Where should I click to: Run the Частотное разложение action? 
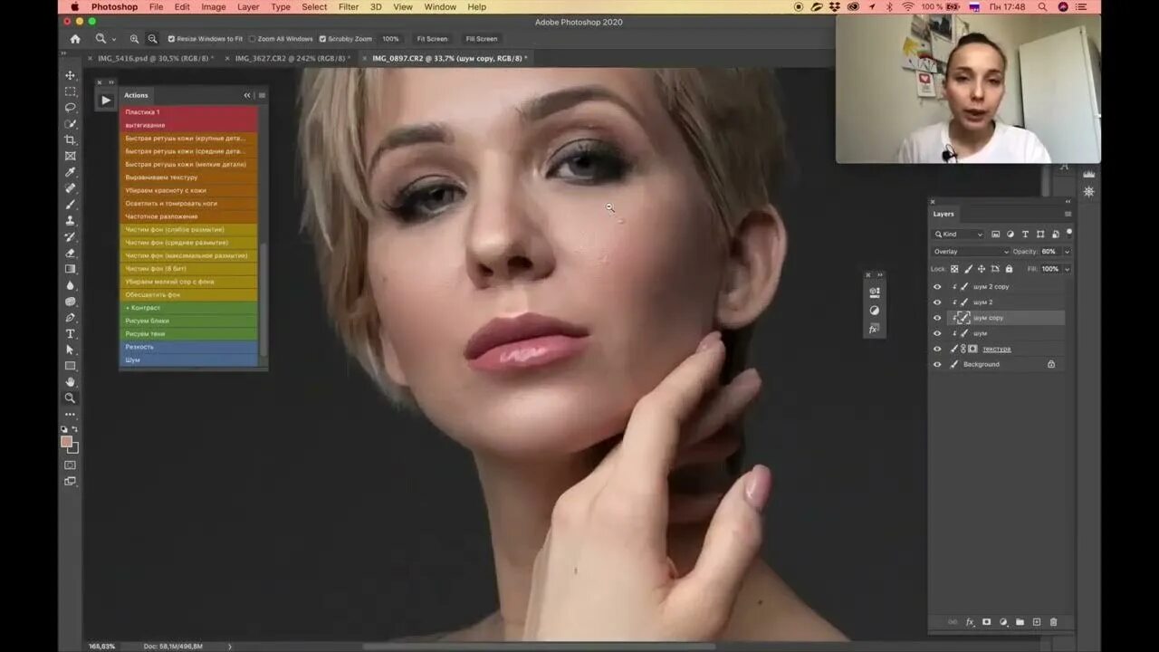(189, 216)
